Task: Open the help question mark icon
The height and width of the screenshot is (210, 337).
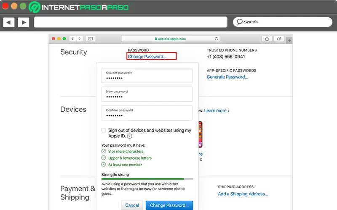Action: (x=129, y=136)
